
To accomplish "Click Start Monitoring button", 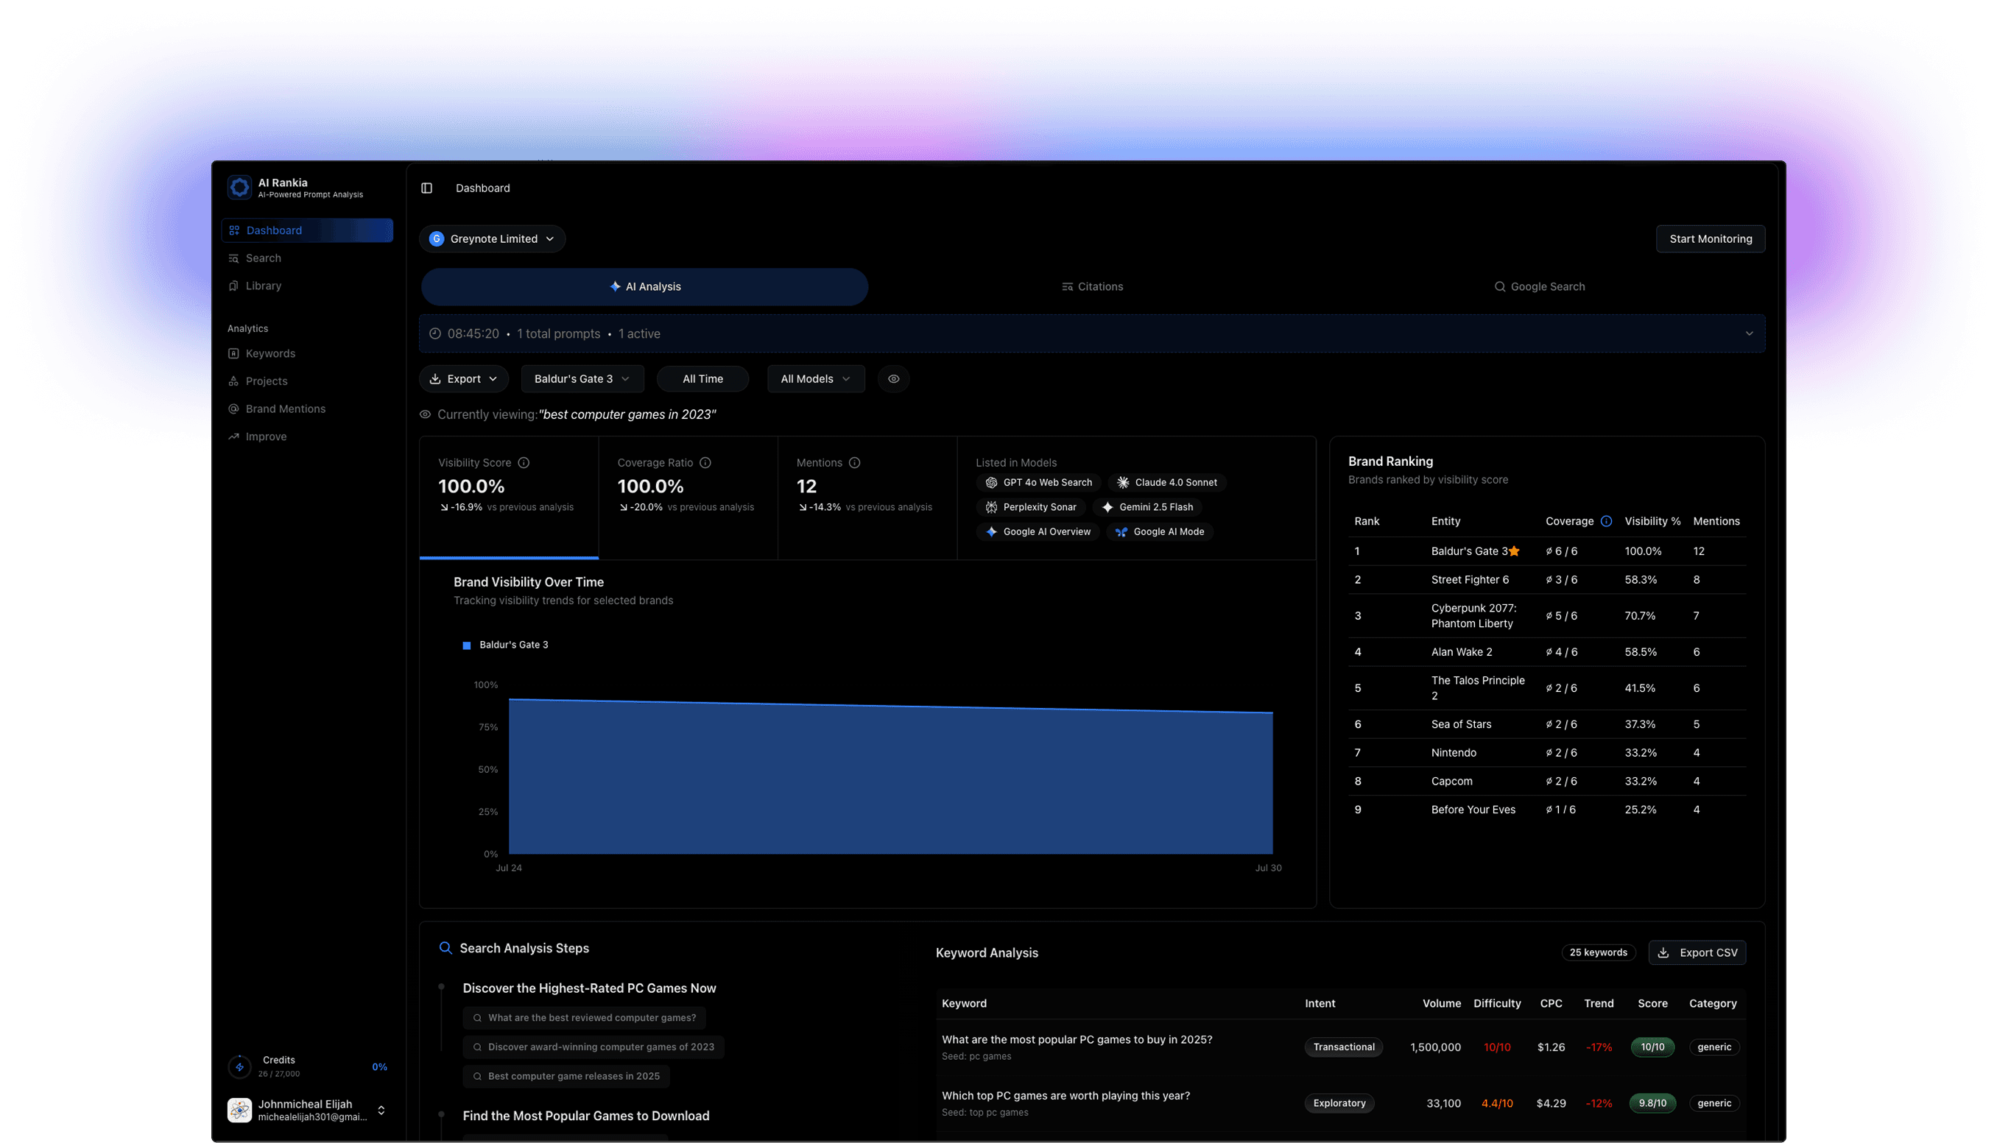I will [1710, 238].
